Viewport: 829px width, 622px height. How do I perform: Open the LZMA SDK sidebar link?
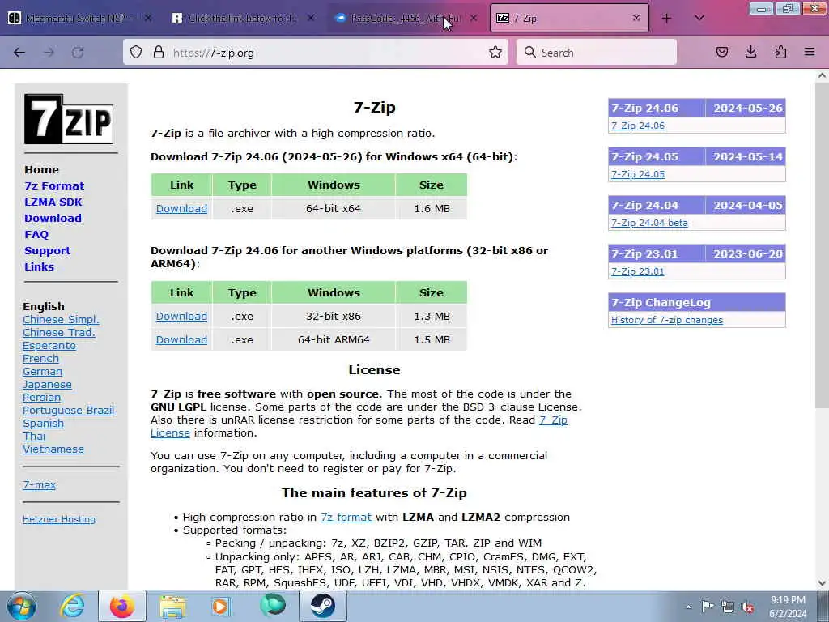pyautogui.click(x=53, y=202)
